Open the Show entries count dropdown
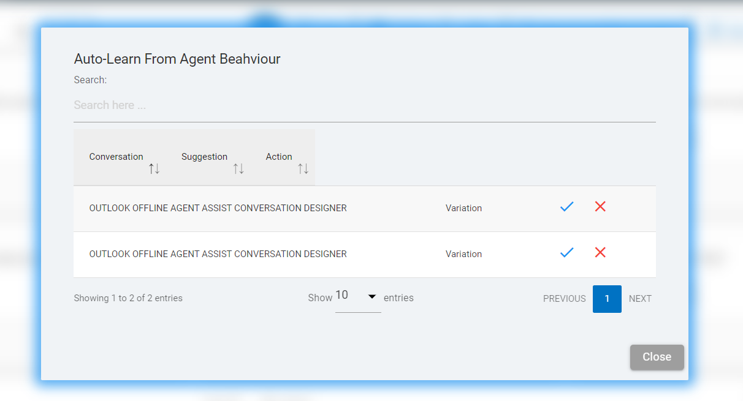This screenshot has width=743, height=401. (358, 297)
